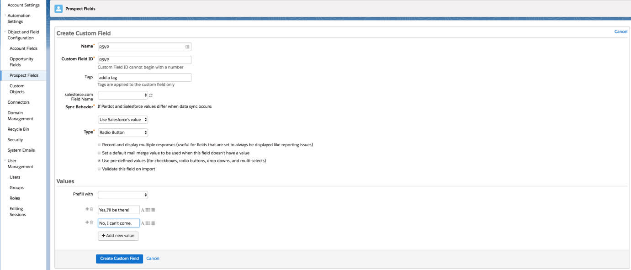Click the letter A icon beside "Yes,I'll be there!"
The width and height of the screenshot is (631, 270).
[x=143, y=210]
